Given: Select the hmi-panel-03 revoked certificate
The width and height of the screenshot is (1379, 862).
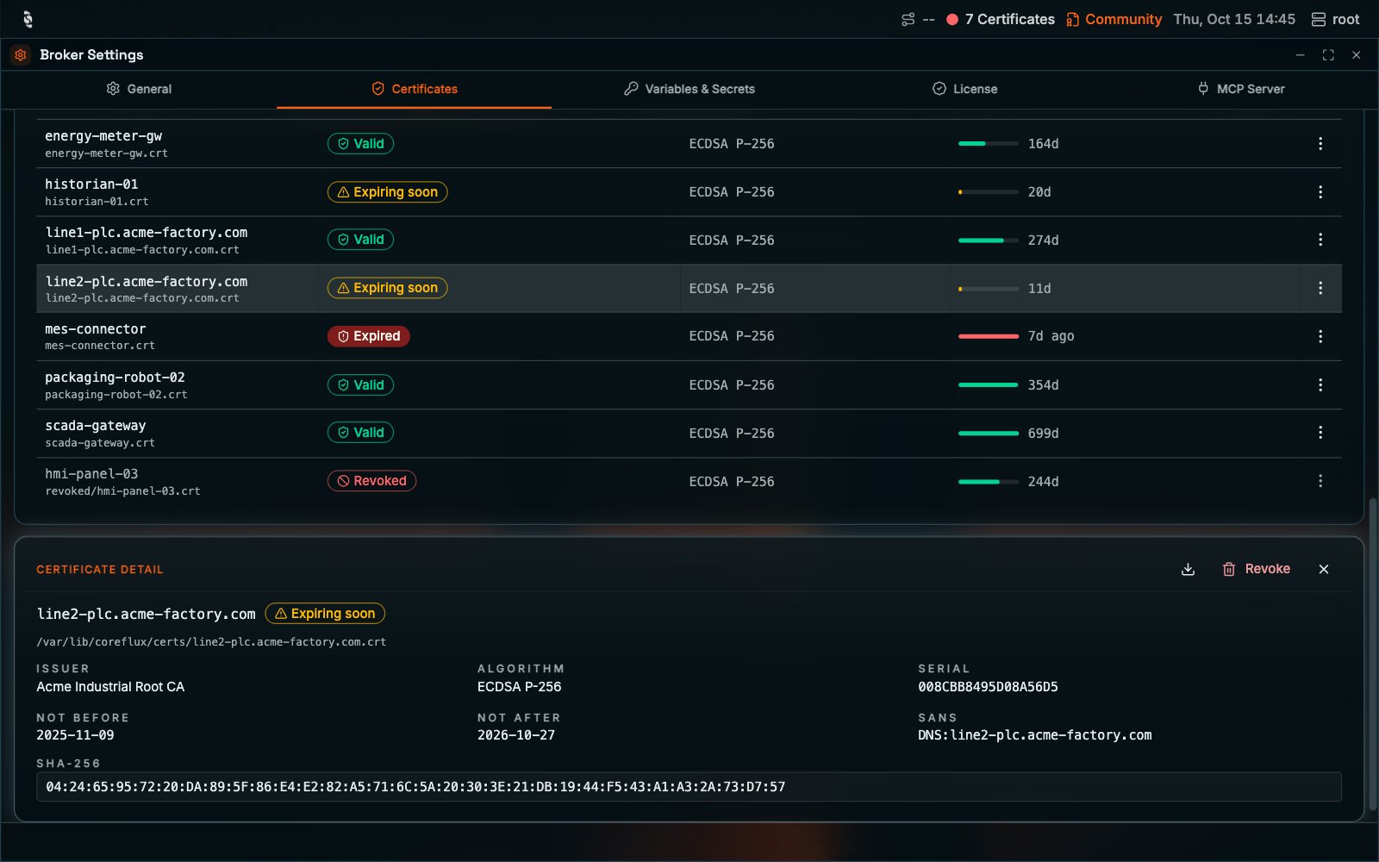Looking at the screenshot, I should pyautogui.click(x=689, y=481).
